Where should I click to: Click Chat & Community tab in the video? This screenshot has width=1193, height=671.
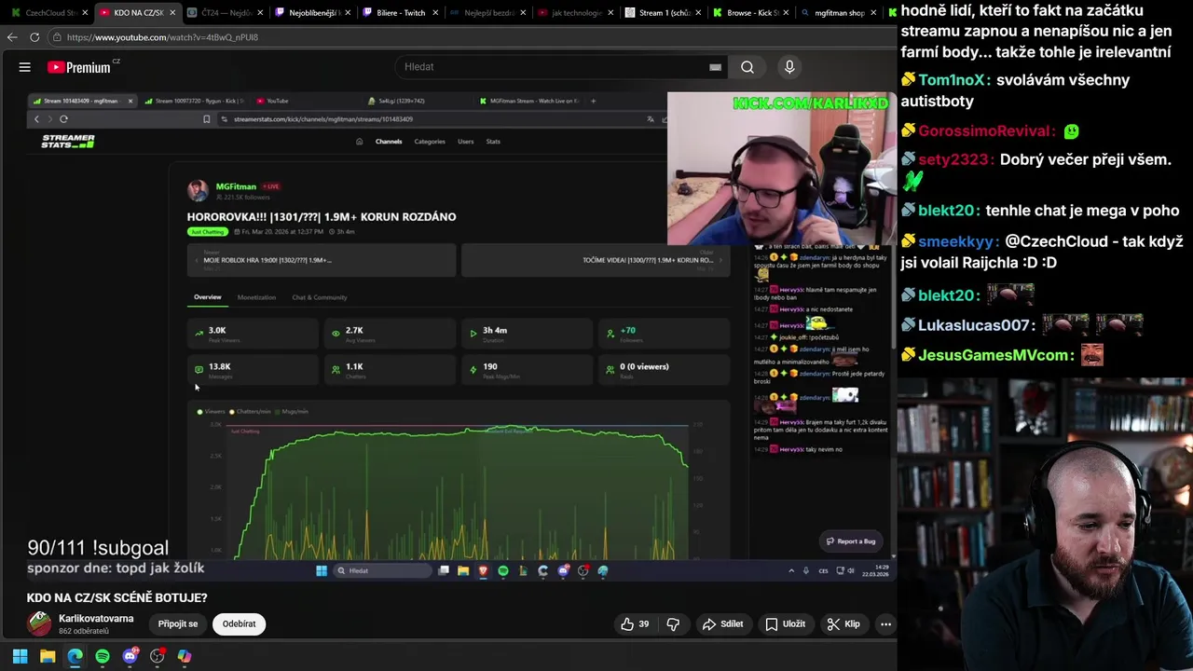click(x=320, y=297)
